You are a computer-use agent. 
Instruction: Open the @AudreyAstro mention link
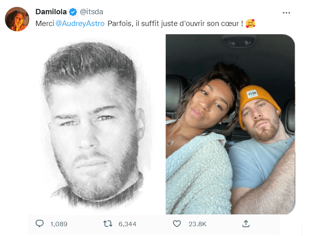tap(80, 24)
